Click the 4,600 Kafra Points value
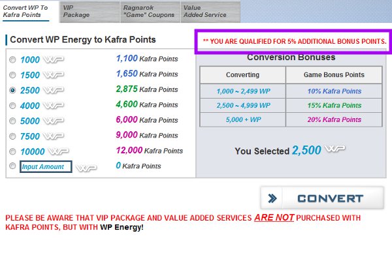Image resolution: width=392 pixels, height=278 pixels. (x=147, y=104)
